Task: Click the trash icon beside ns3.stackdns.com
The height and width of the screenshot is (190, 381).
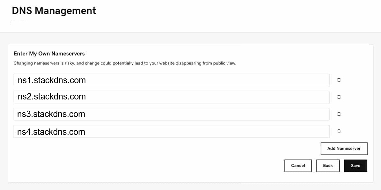Action: coord(339,114)
